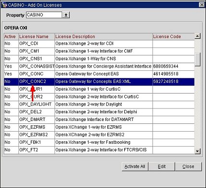Select the OPX_CONC license name
This screenshot has width=206, height=188.
click(31, 74)
